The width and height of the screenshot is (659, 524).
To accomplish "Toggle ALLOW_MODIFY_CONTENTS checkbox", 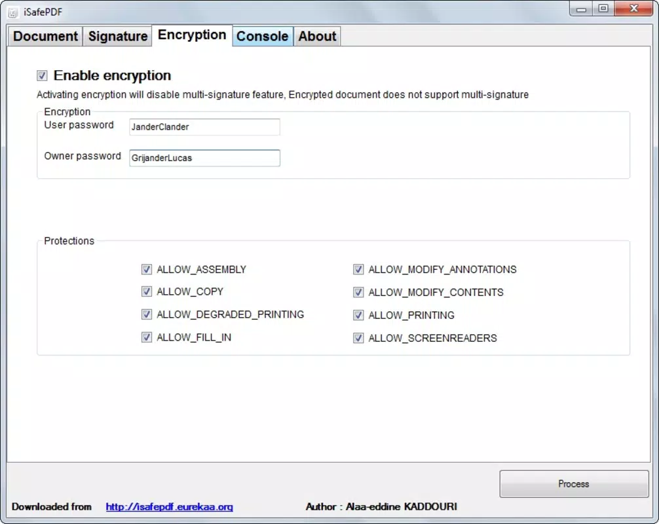I will 358,292.
